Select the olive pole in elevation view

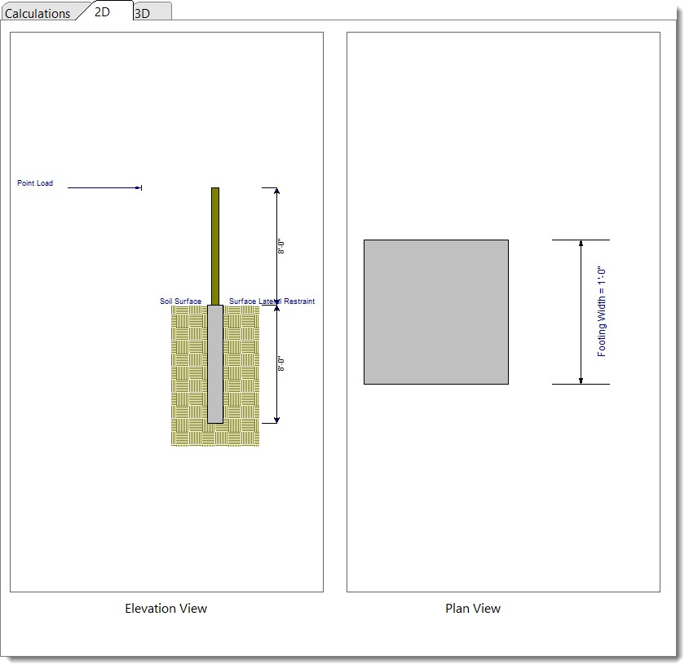tap(215, 244)
